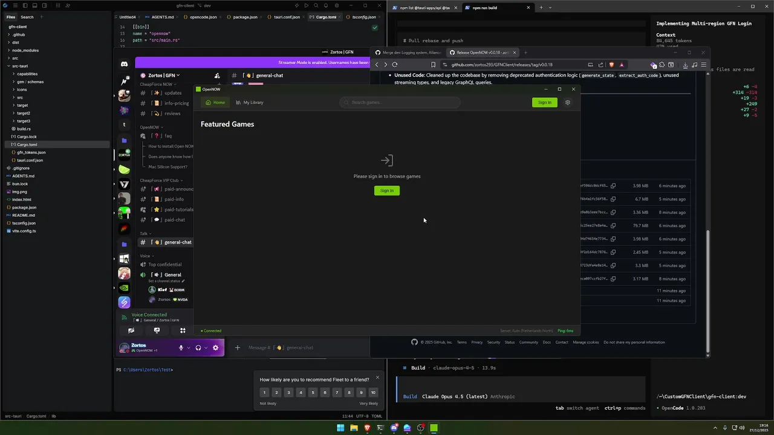Open Fleet search magnifier in title bar
The image size is (774, 435).
tap(316, 5)
